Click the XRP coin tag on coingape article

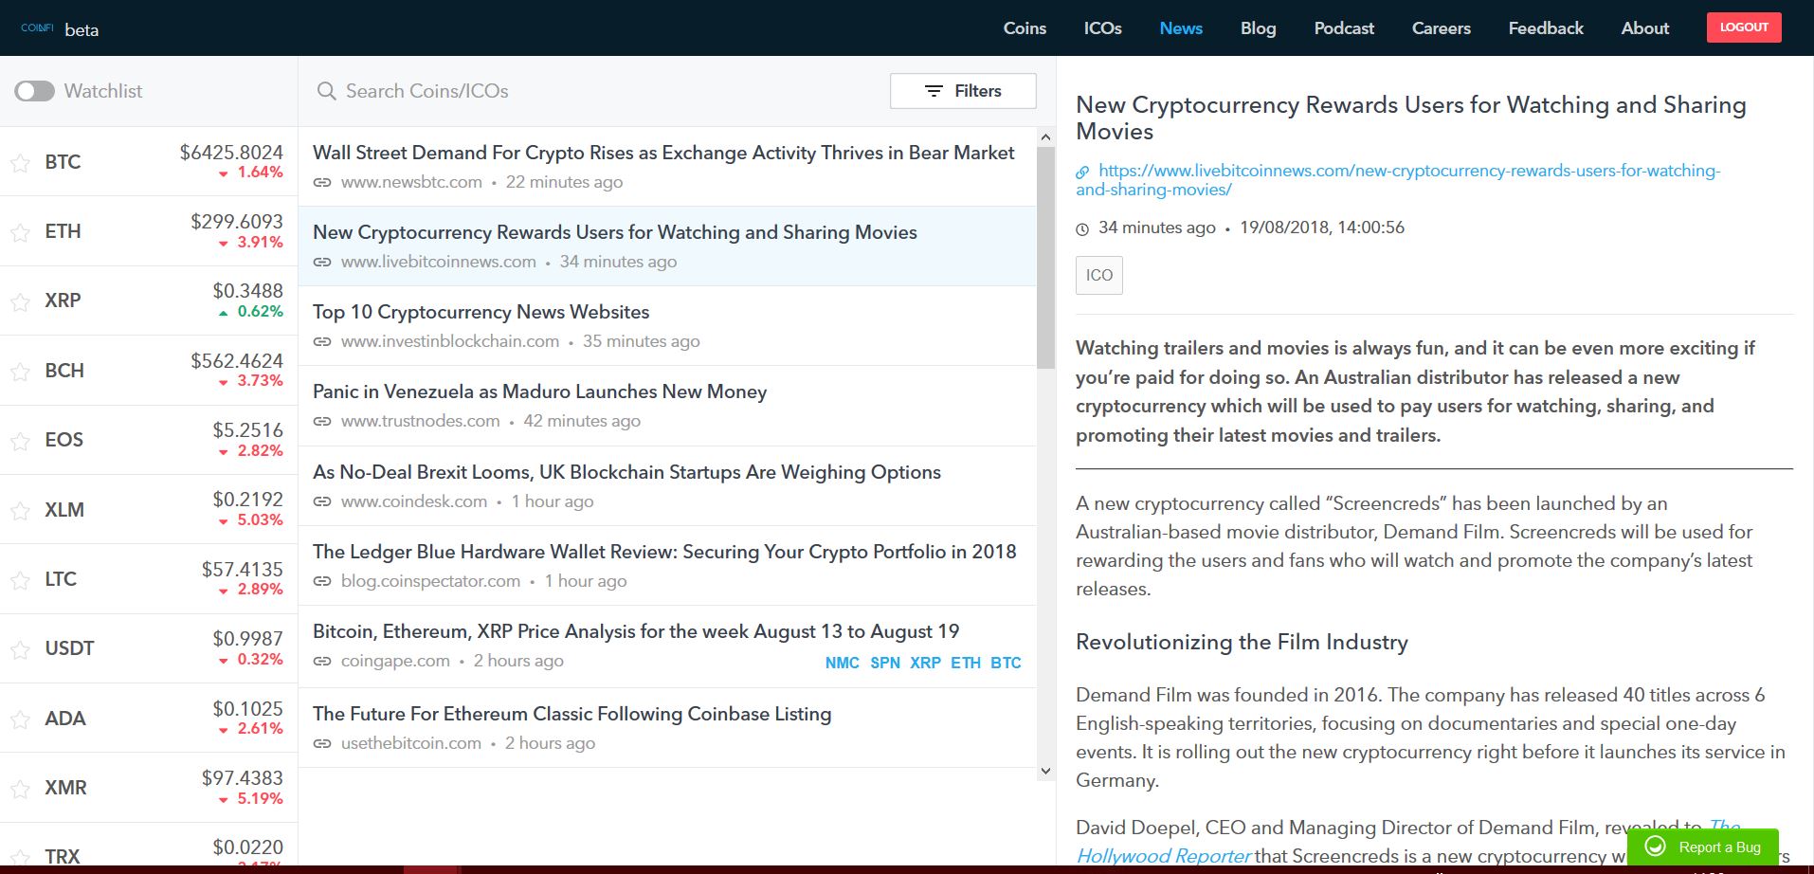click(x=926, y=663)
